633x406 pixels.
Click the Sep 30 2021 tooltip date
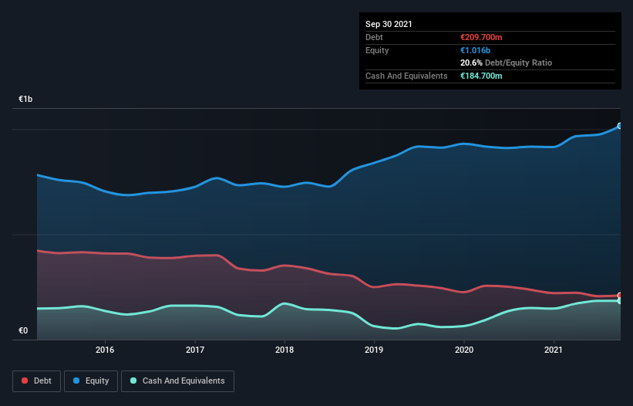389,24
